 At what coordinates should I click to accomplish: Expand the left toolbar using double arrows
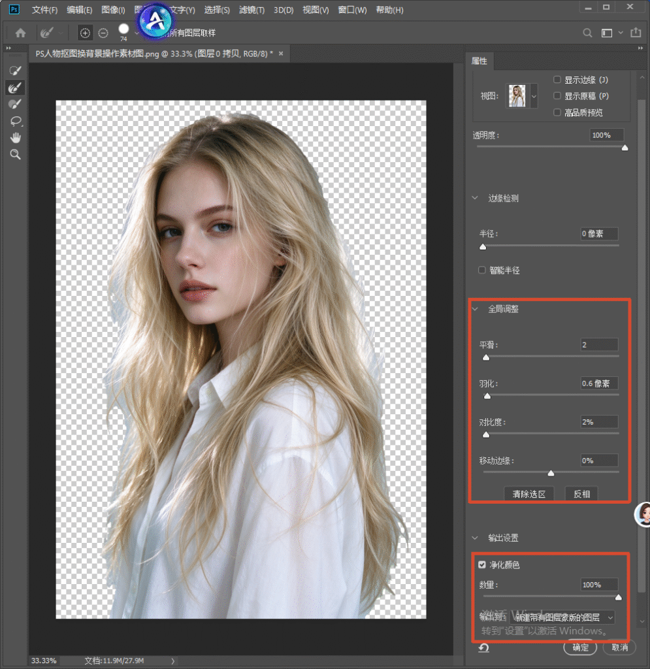coord(8,48)
